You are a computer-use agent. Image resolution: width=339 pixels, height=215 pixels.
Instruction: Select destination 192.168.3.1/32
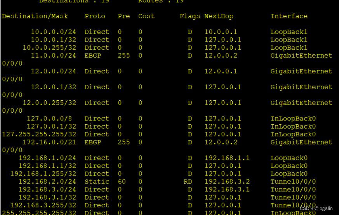tap(47, 198)
